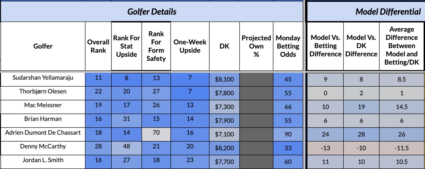
Task: Select the Projected Own % header cell
Action: (x=256, y=46)
